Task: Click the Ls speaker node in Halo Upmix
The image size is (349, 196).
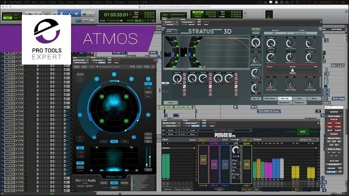Action: 80,115
